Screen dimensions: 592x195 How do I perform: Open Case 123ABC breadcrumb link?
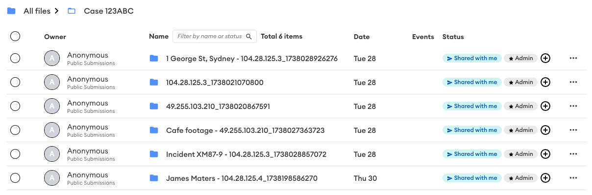pos(109,11)
